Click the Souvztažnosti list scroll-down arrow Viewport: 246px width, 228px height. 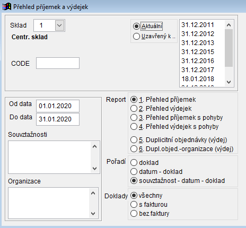[x=94, y=169]
